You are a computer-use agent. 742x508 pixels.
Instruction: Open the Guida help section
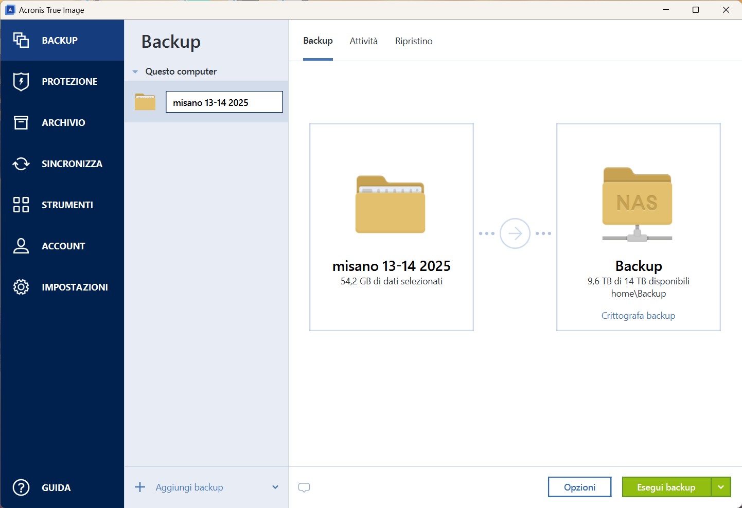click(56, 488)
